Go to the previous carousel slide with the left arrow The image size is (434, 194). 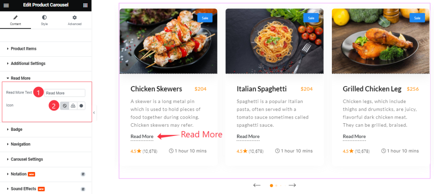point(257,185)
